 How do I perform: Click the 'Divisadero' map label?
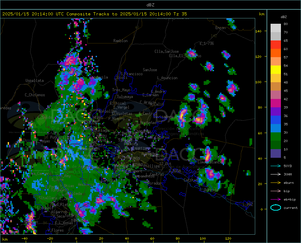pos(163,117)
